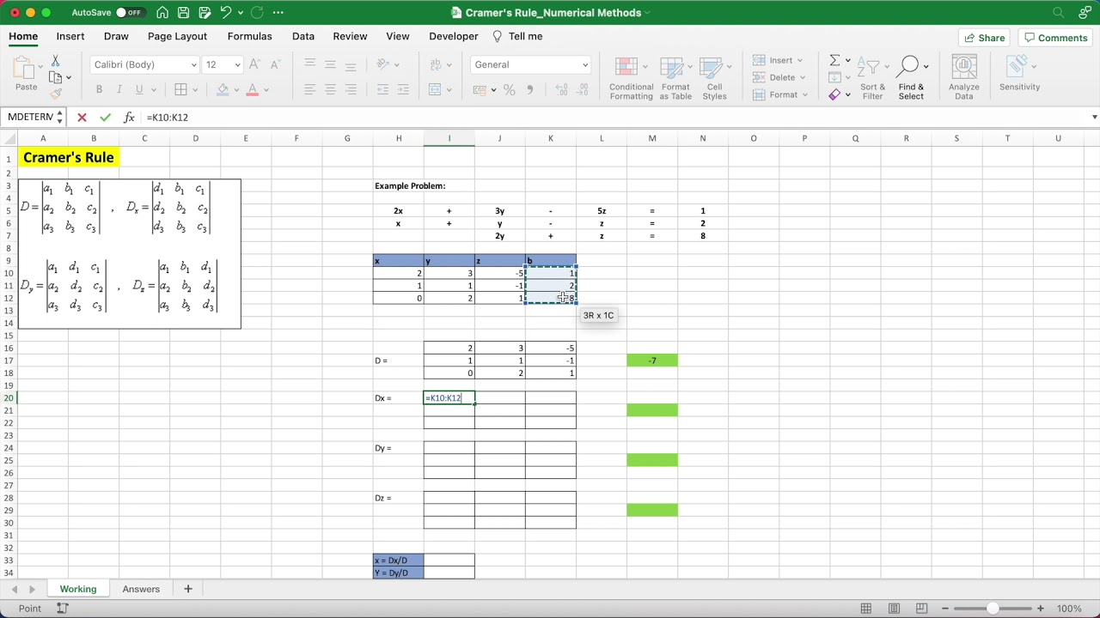Image resolution: width=1100 pixels, height=618 pixels.
Task: Open Conditional Formatting menu
Action: [x=631, y=78]
